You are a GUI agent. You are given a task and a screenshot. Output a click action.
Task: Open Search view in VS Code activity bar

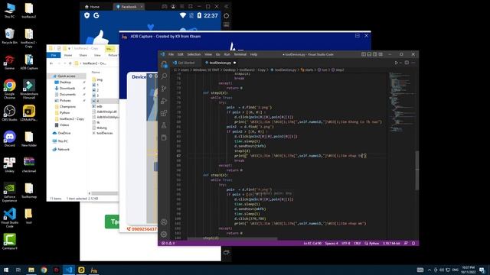coord(164,76)
